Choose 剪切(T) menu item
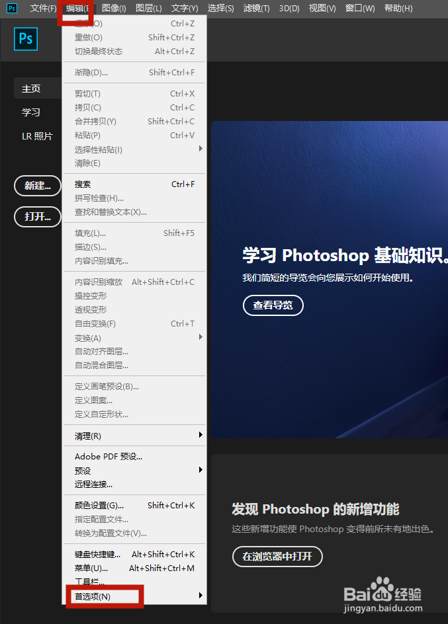 click(x=134, y=93)
